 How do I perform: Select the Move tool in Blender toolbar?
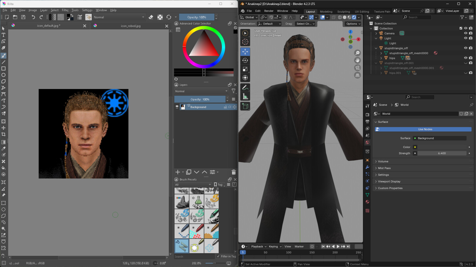click(x=245, y=52)
